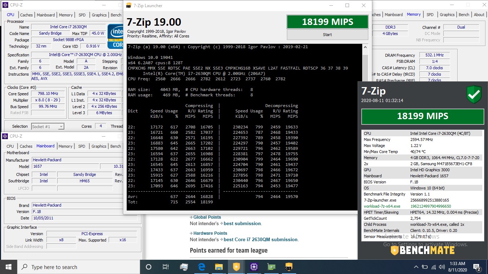
Task: Click the volume speaker icon in the tray
Action: point(442,267)
